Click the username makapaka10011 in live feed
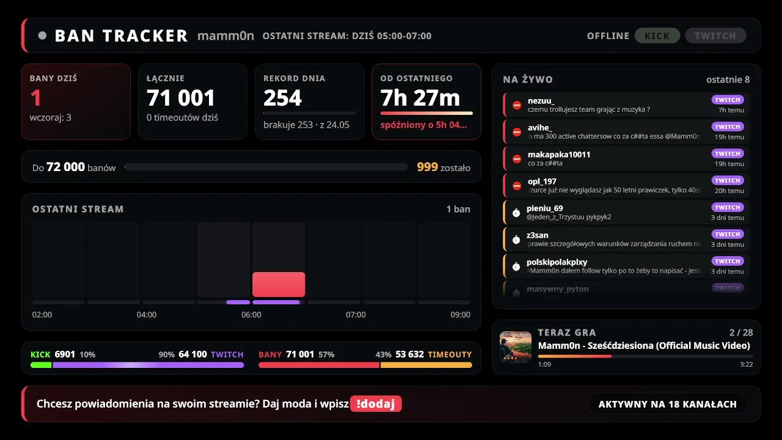The height and width of the screenshot is (440, 782). click(559, 155)
